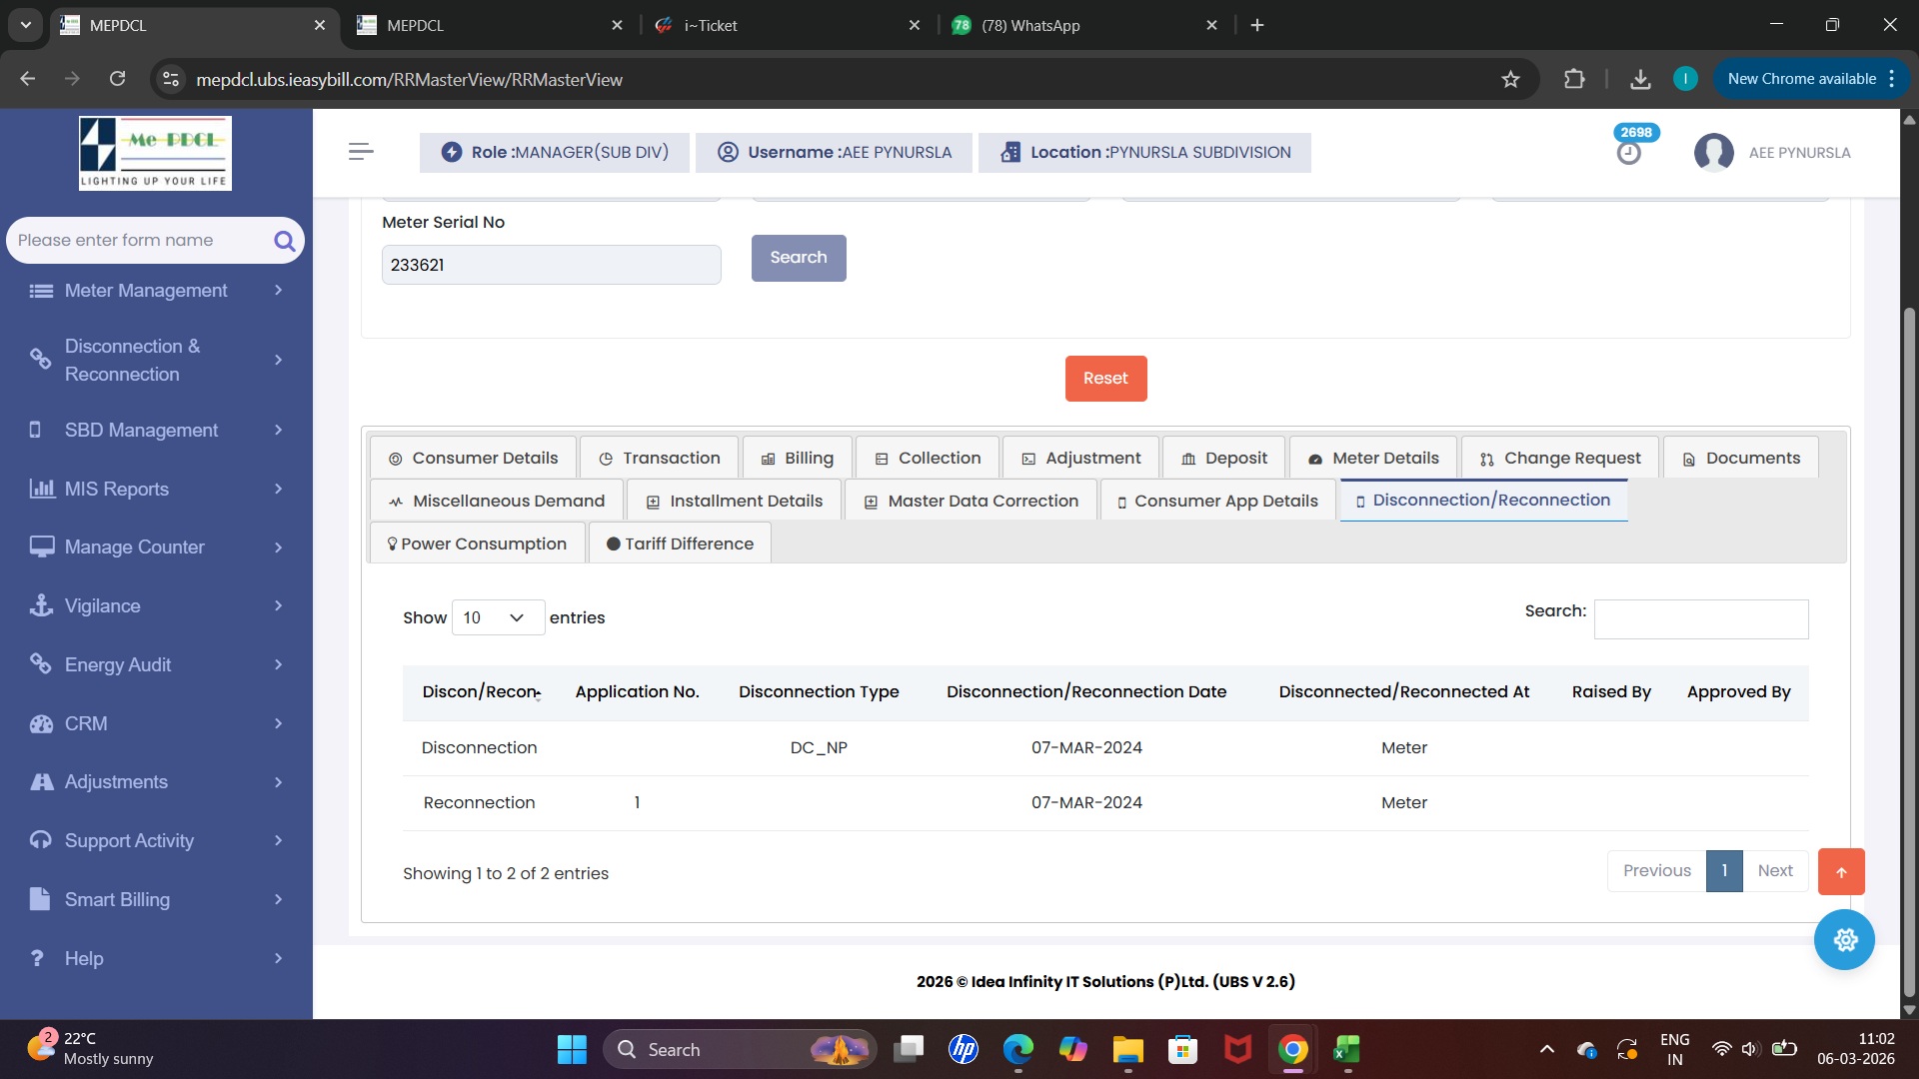This screenshot has width=1919, height=1079.
Task: Open the Billing tab
Action: coord(798,458)
